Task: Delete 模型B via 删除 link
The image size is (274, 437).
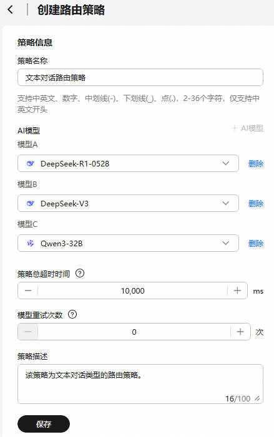Action: pyautogui.click(x=256, y=203)
